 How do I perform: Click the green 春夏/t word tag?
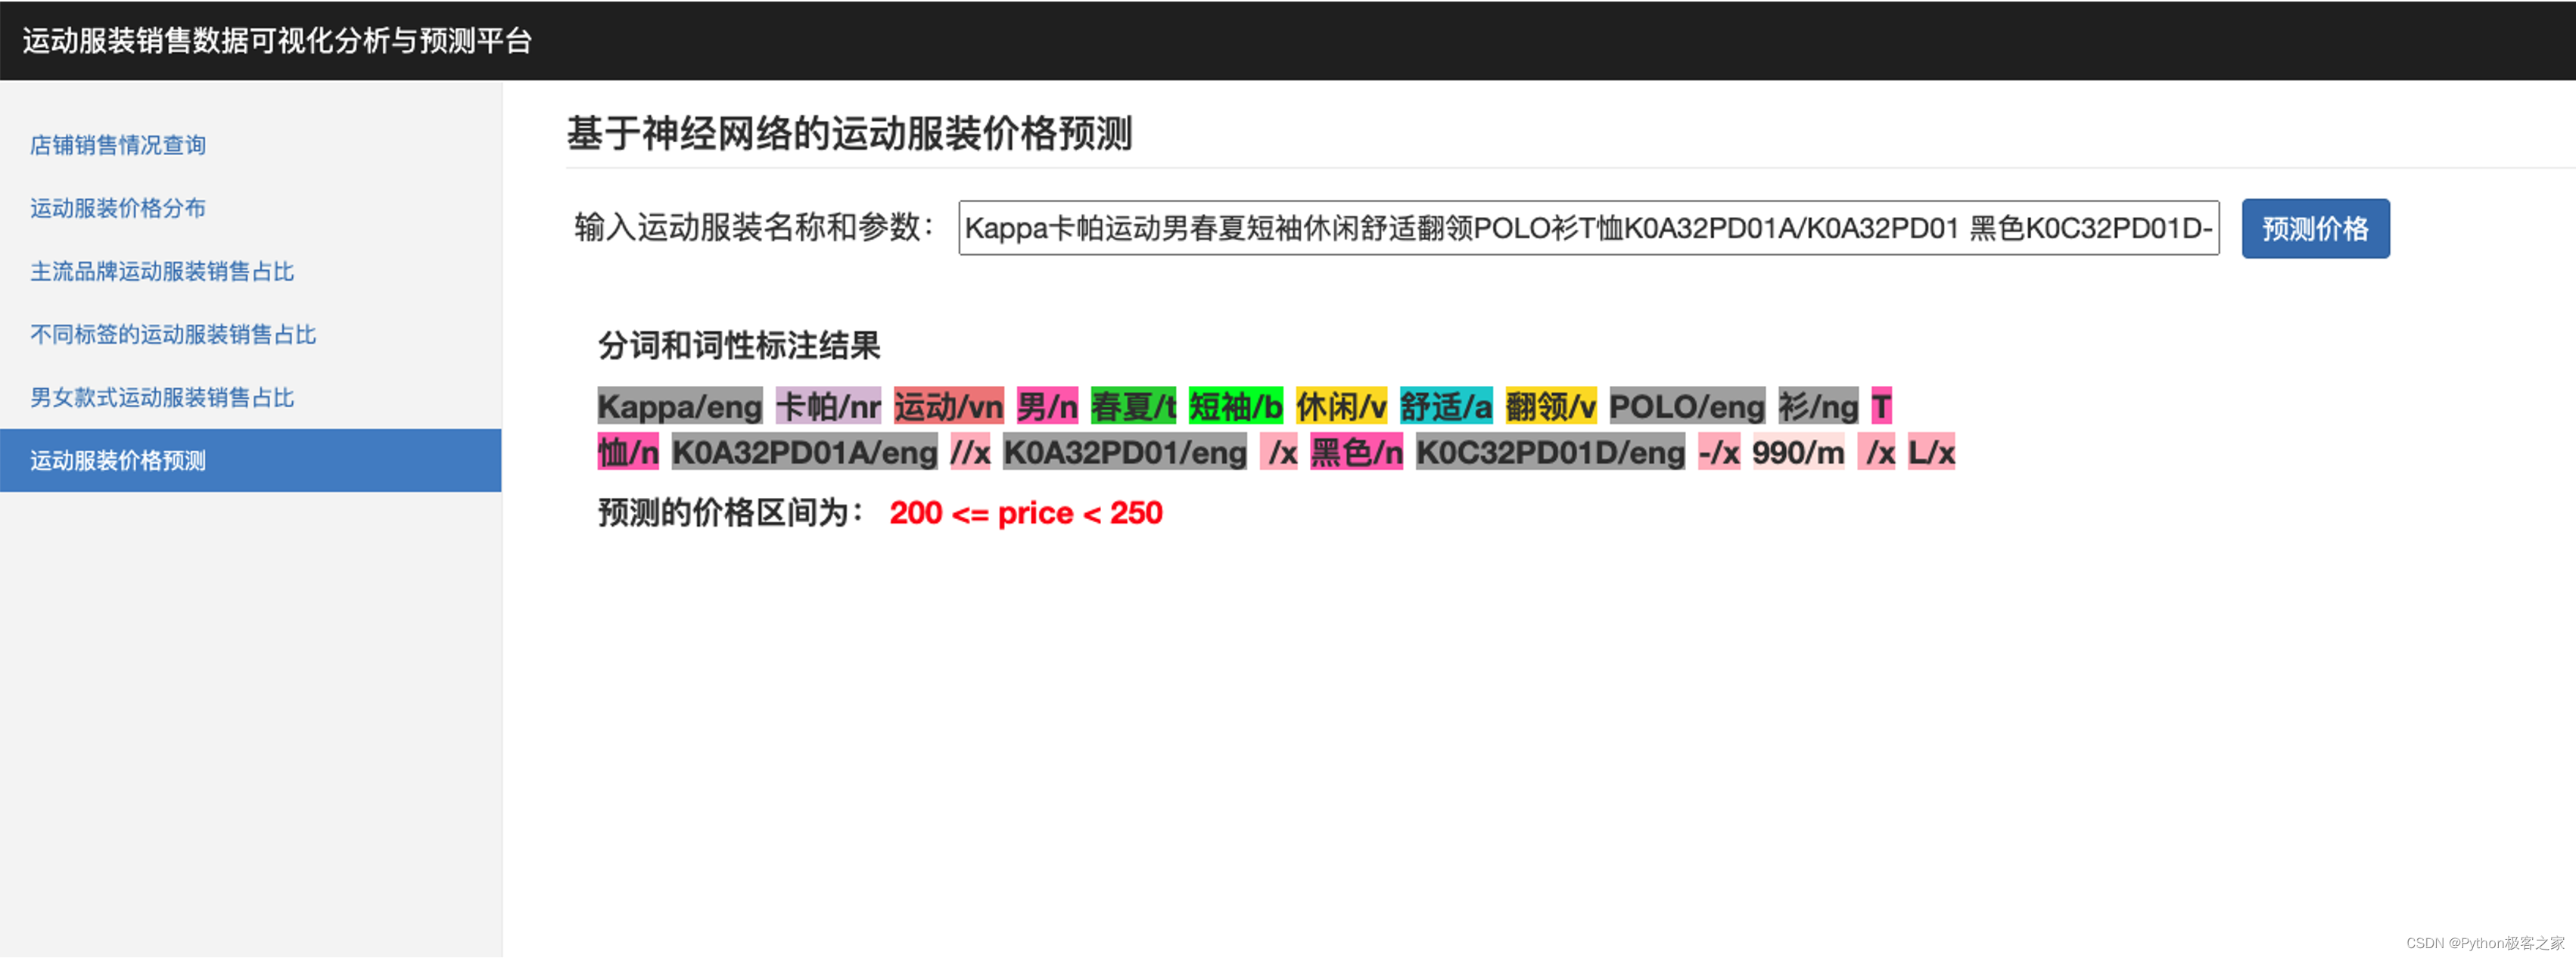pyautogui.click(x=1132, y=406)
